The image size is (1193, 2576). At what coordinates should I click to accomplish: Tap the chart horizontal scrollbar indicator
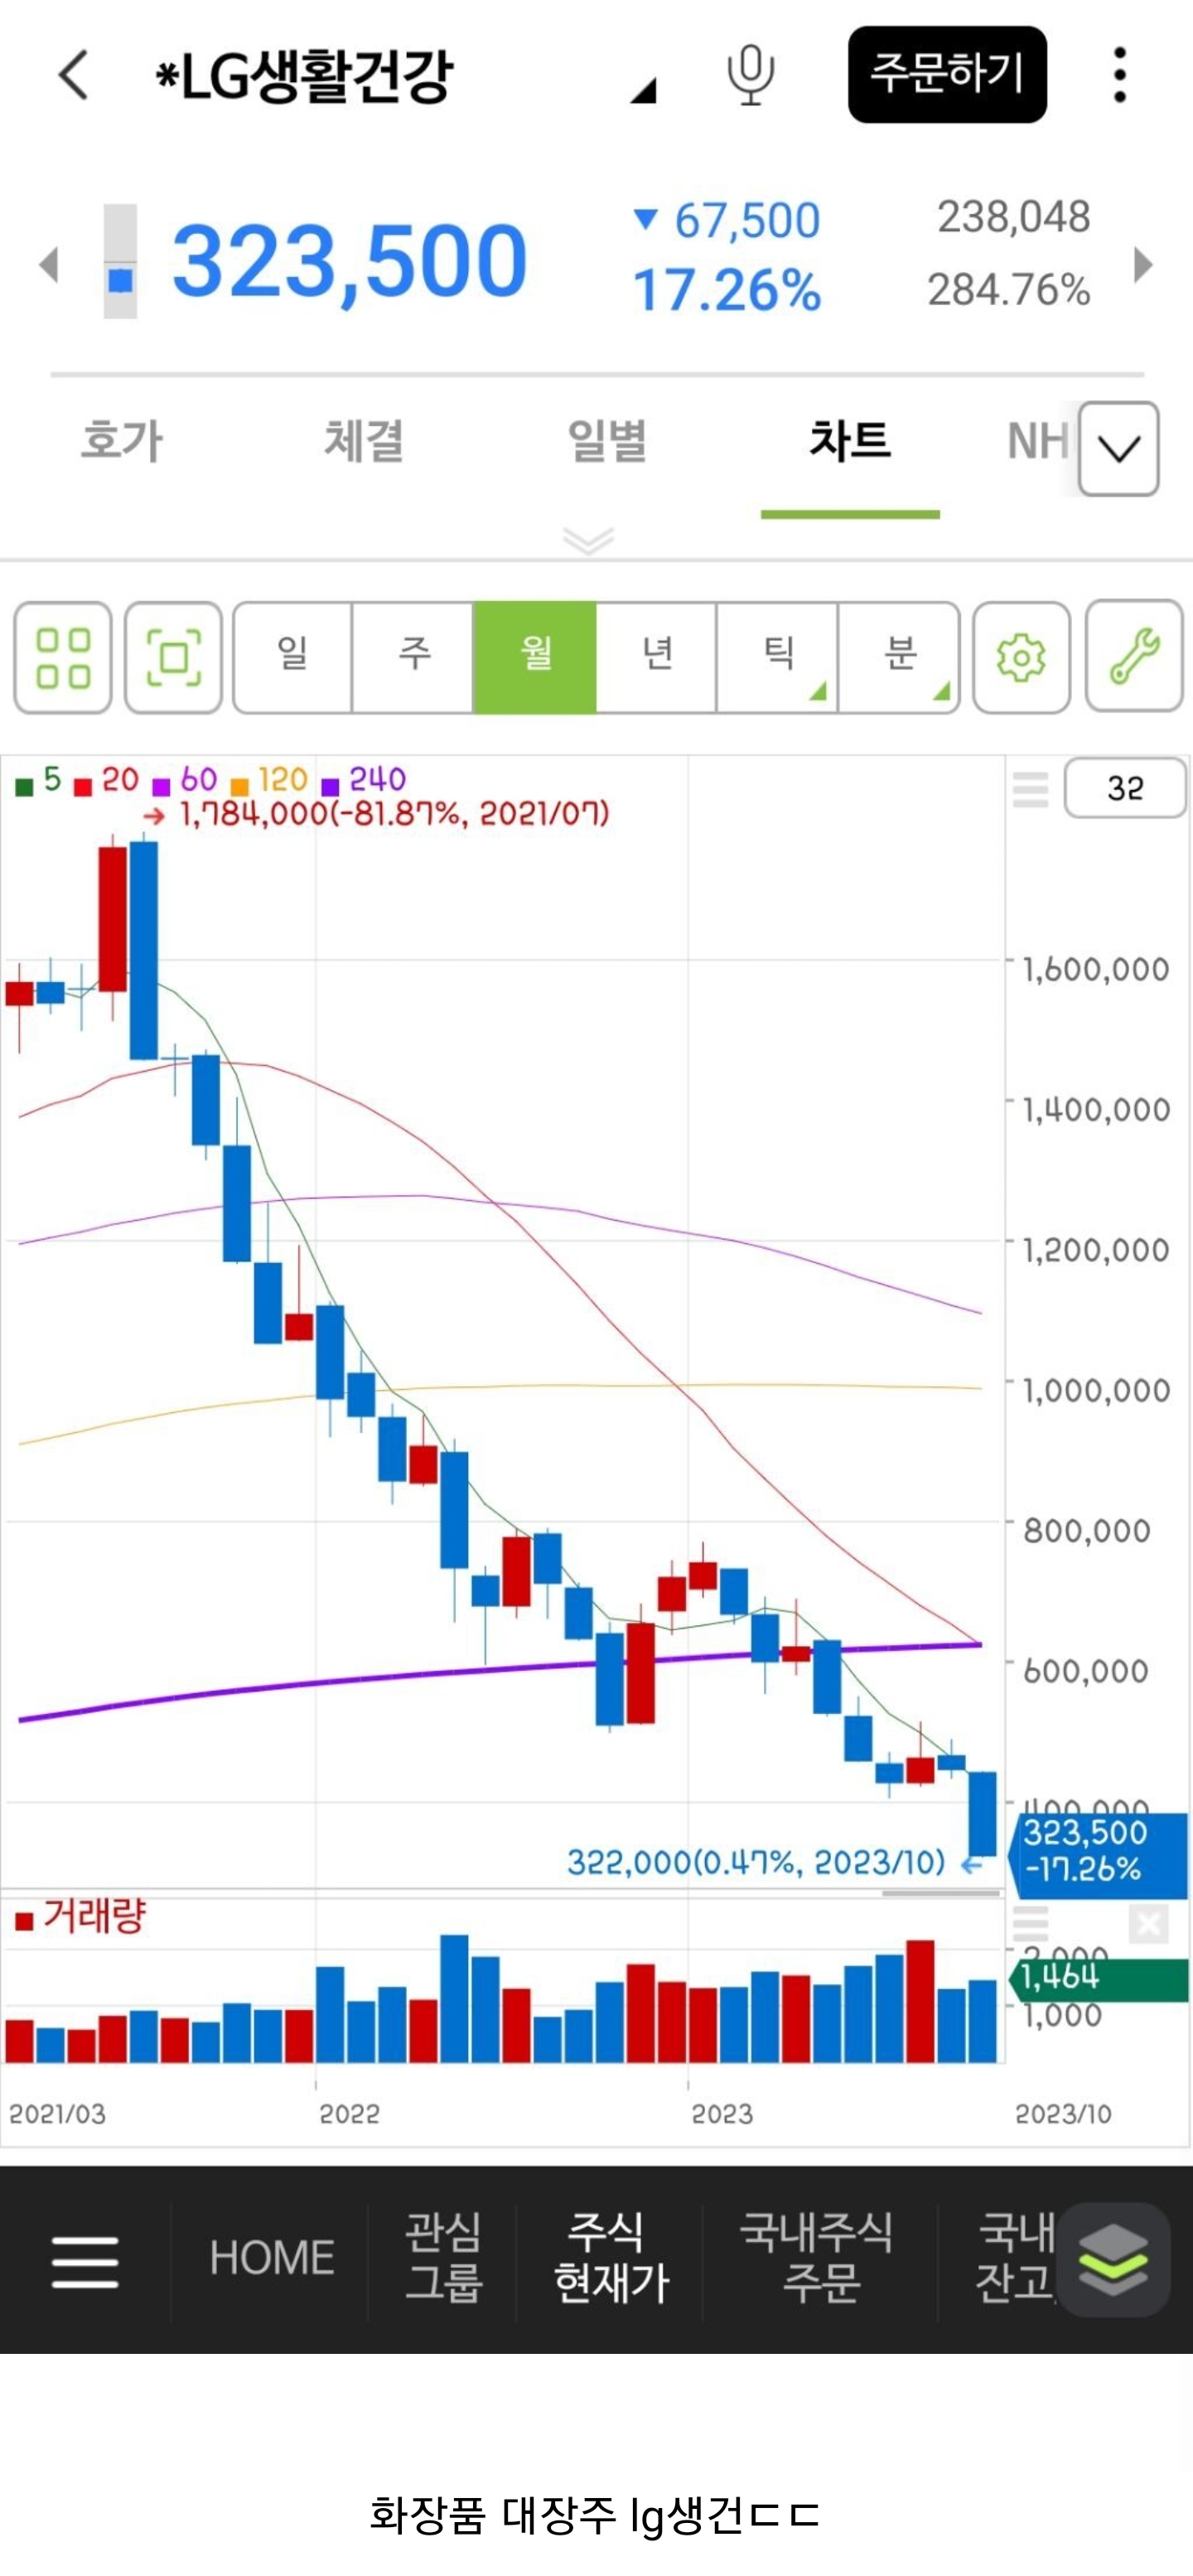(941, 1893)
